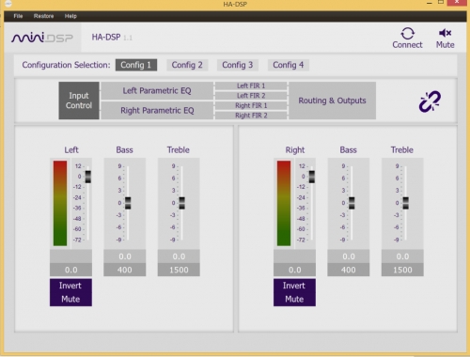Toggle Invert on Left channel
Viewport: 470px width, 357px height.
click(70, 286)
